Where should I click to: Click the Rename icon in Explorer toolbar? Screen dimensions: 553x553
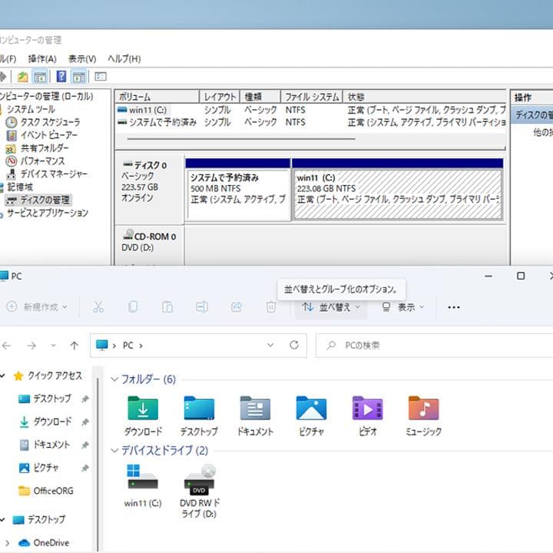202,307
